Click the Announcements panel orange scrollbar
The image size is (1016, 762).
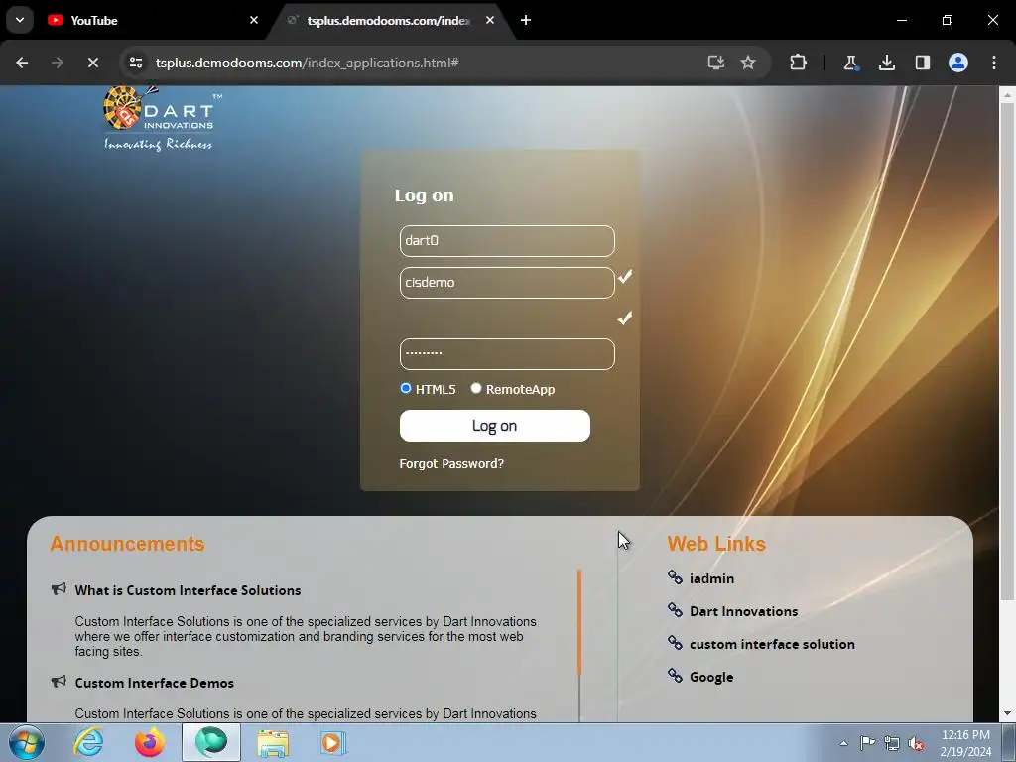pos(579,622)
